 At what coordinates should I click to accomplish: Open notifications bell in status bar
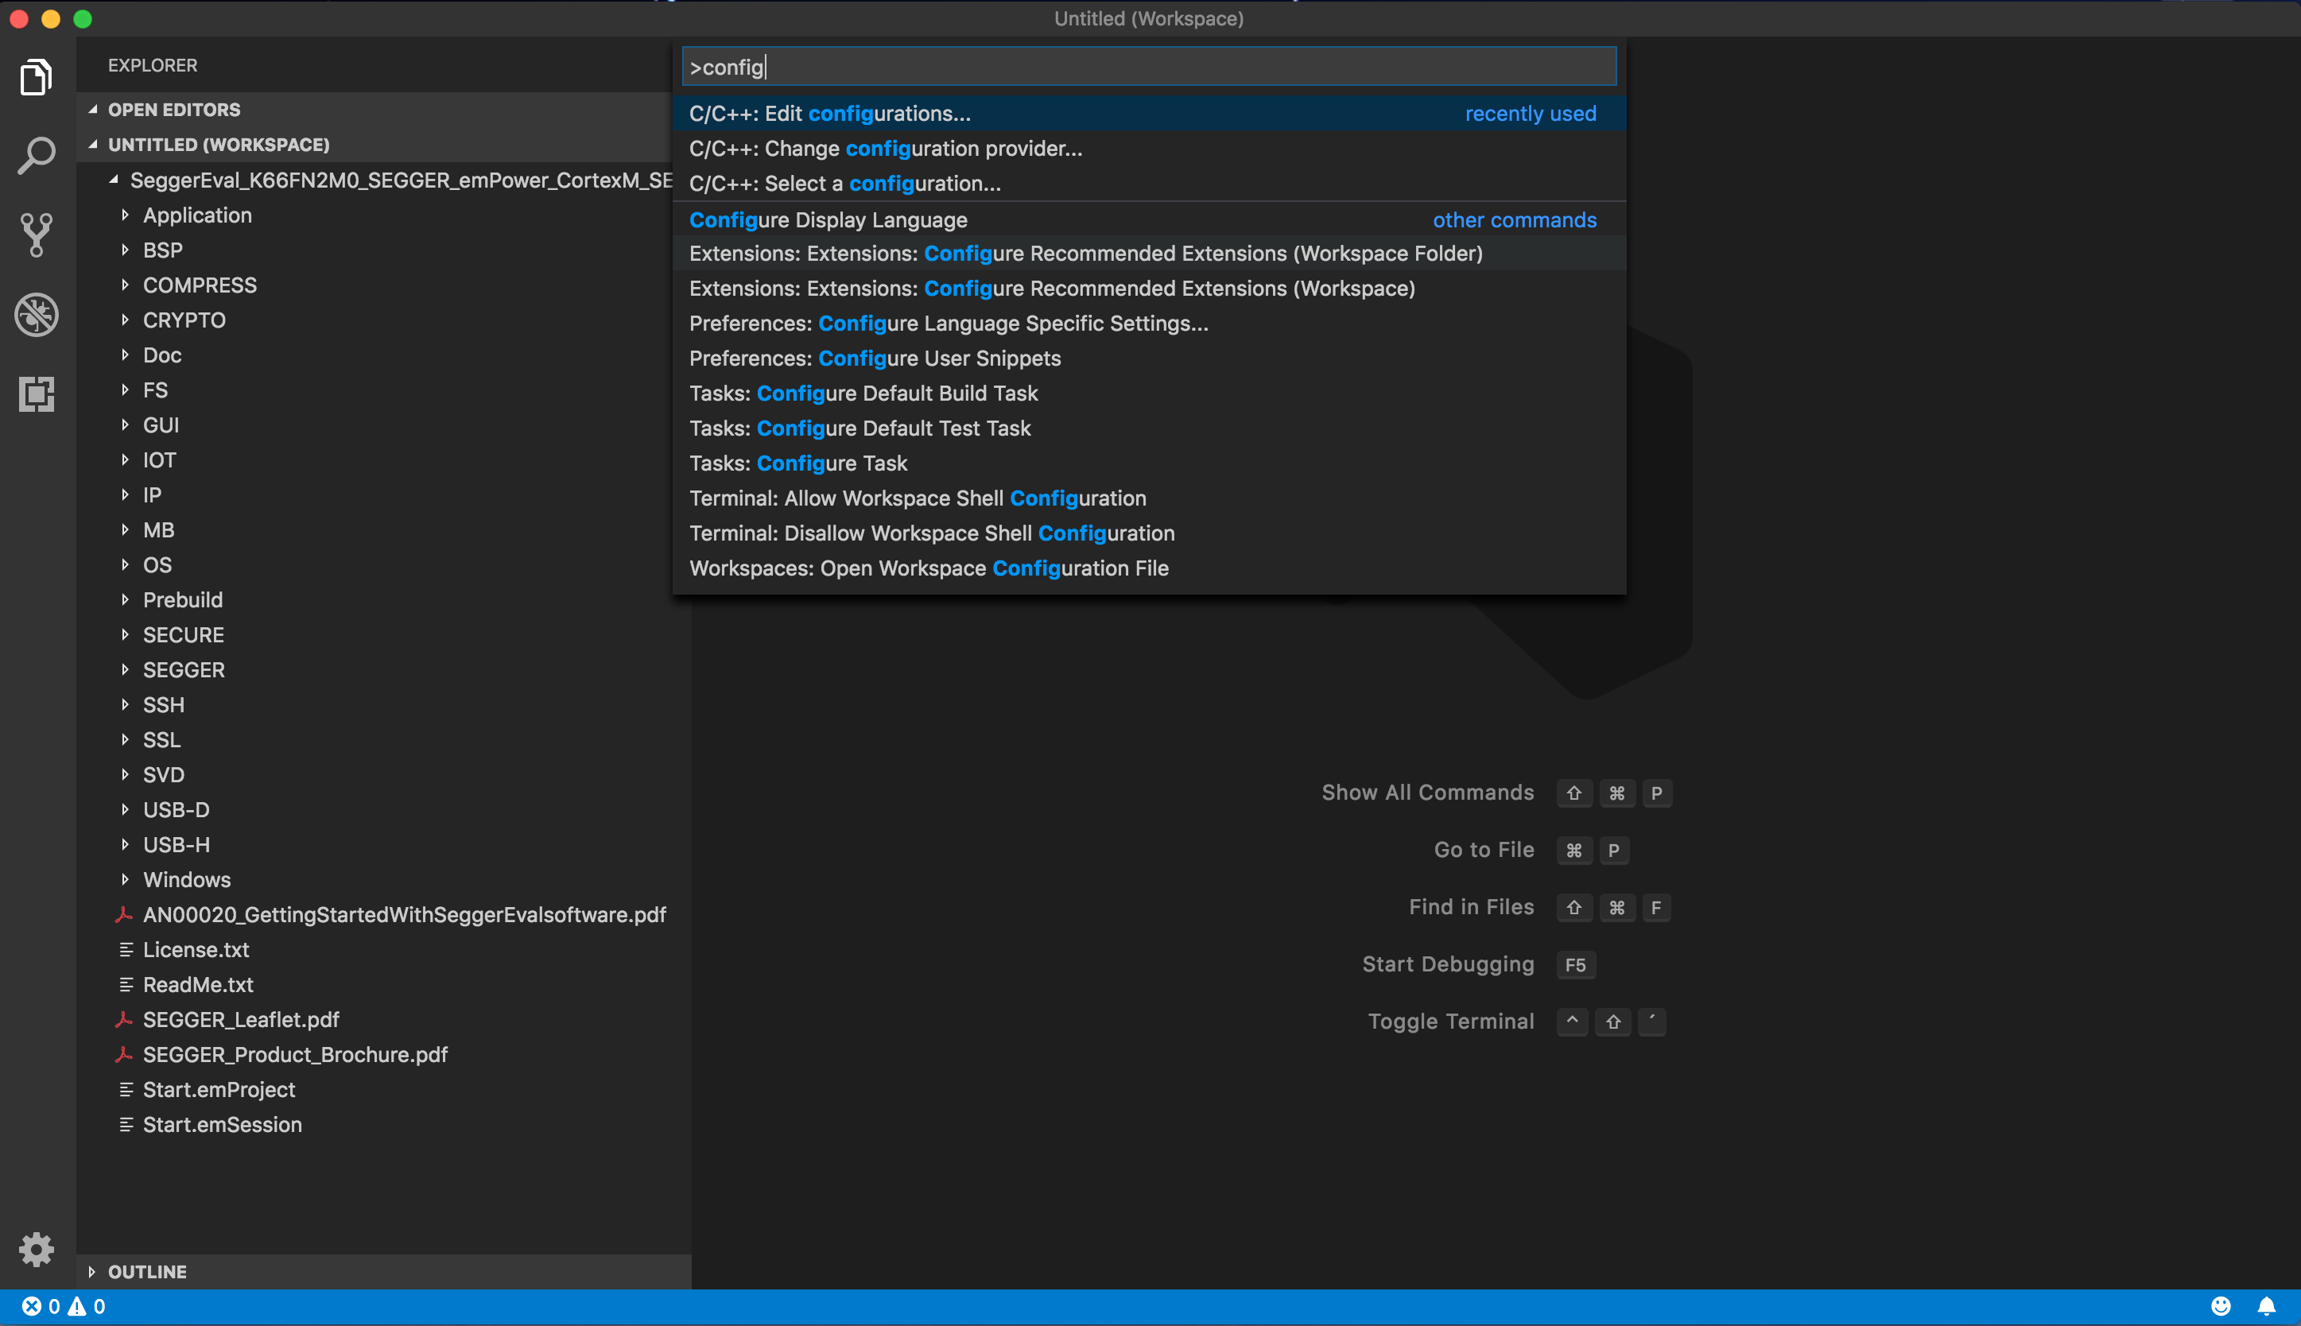[2266, 1306]
